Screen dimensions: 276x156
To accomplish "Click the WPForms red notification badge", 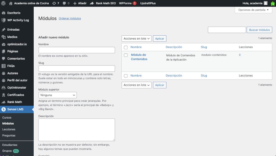I will 135,3.
